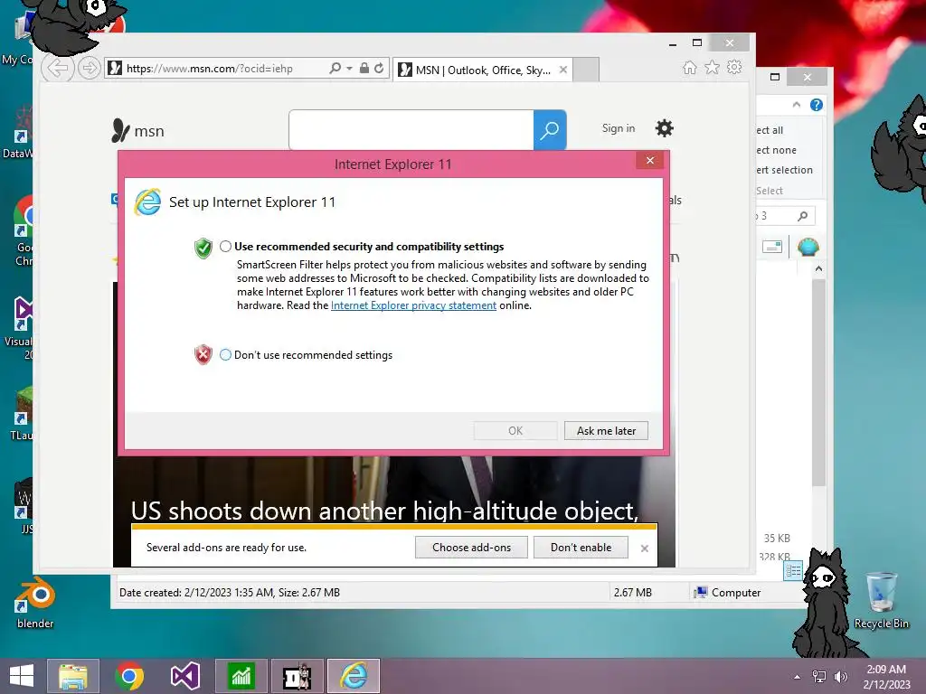Open the Windows Start button
The width and height of the screenshot is (926, 694).
click(22, 676)
